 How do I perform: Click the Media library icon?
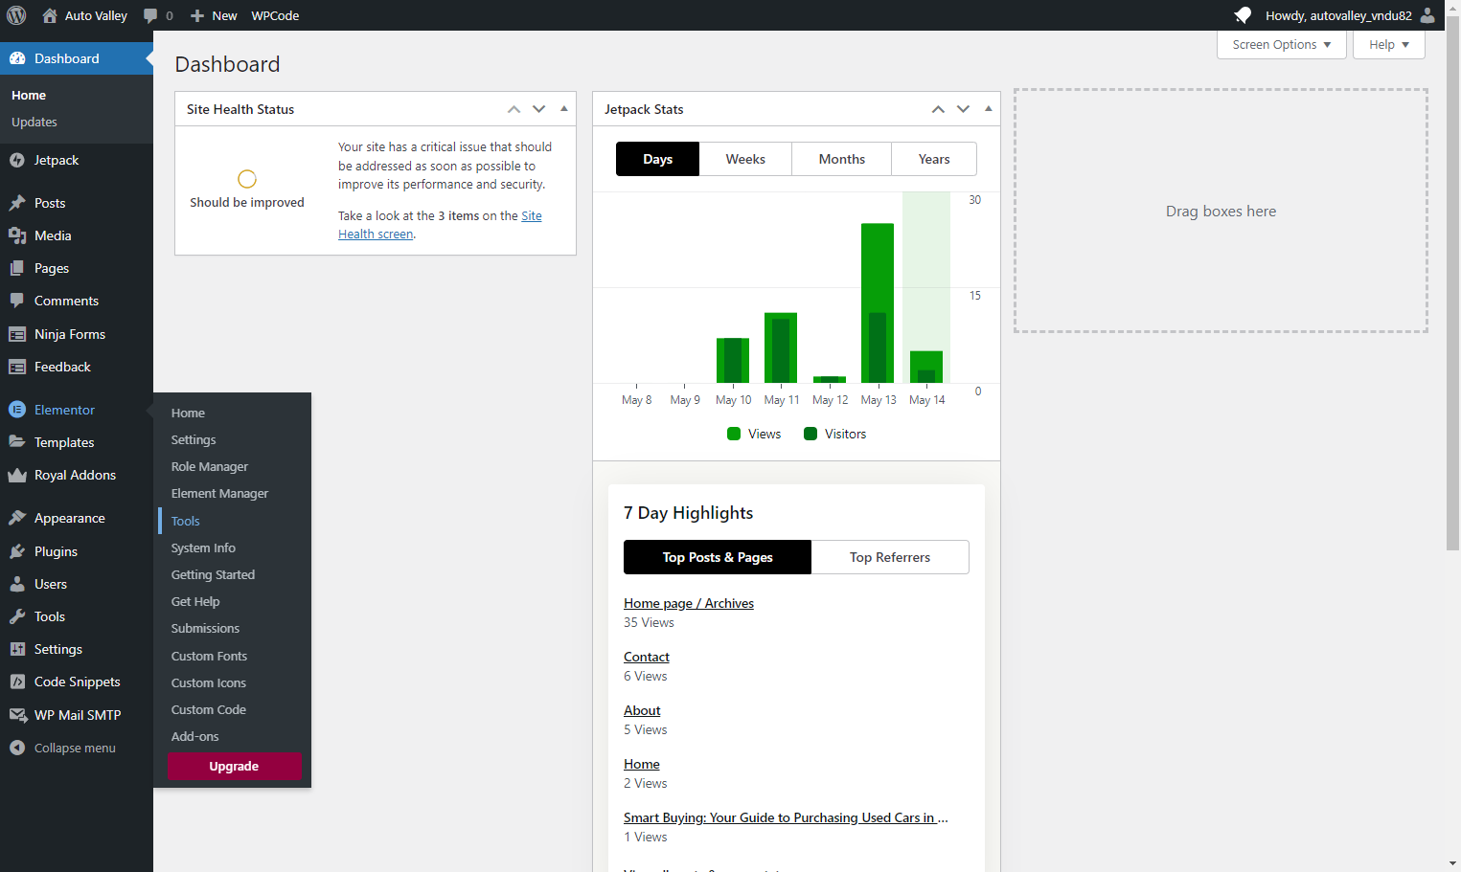(x=17, y=235)
